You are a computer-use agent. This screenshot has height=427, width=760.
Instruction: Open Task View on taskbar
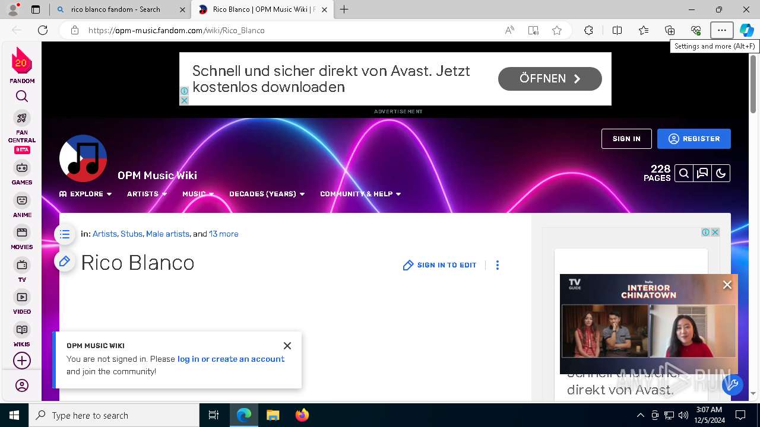tap(214, 415)
